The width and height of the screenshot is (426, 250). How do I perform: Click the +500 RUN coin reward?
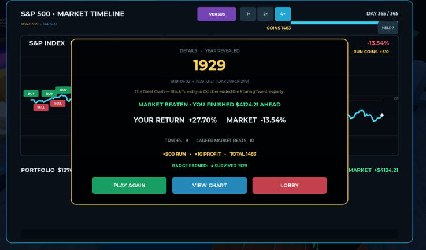174,154
